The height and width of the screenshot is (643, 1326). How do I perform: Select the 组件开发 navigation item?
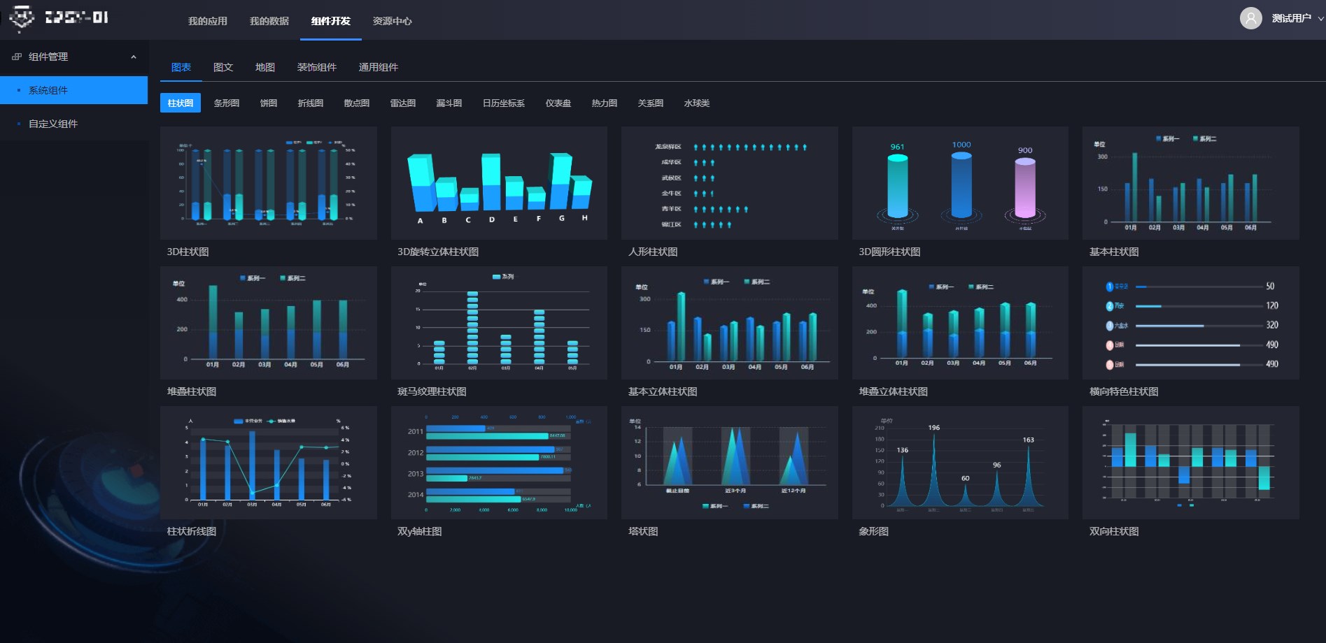331,21
